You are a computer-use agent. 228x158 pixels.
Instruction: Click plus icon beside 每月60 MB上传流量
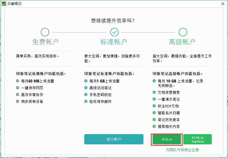click(17, 81)
